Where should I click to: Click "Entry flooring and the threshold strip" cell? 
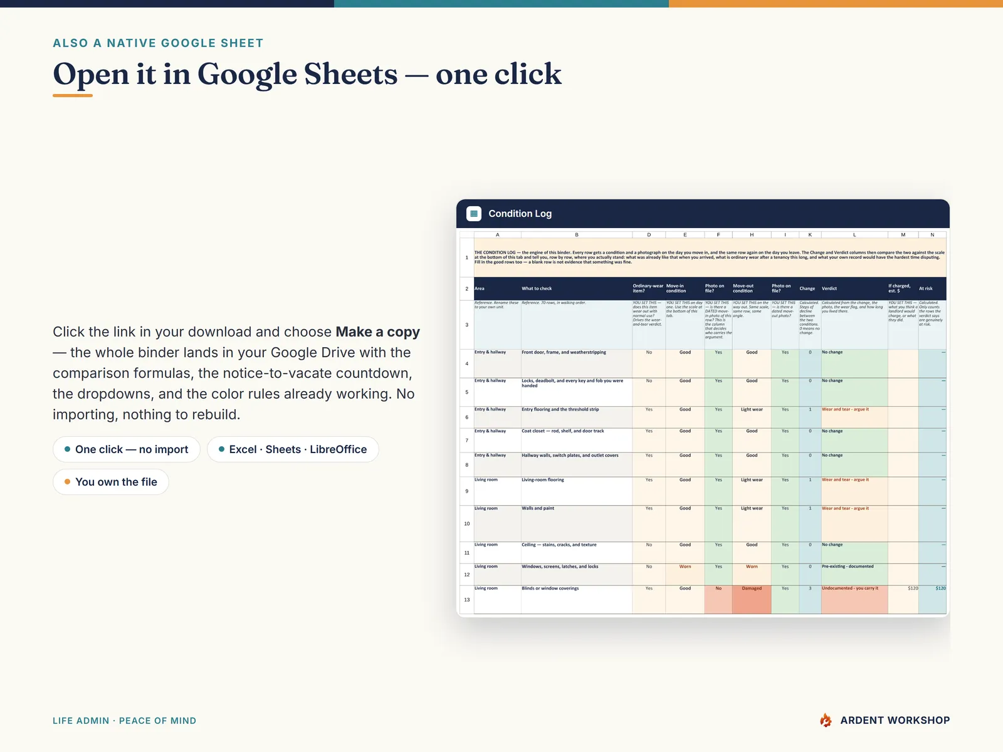pyautogui.click(x=577, y=417)
